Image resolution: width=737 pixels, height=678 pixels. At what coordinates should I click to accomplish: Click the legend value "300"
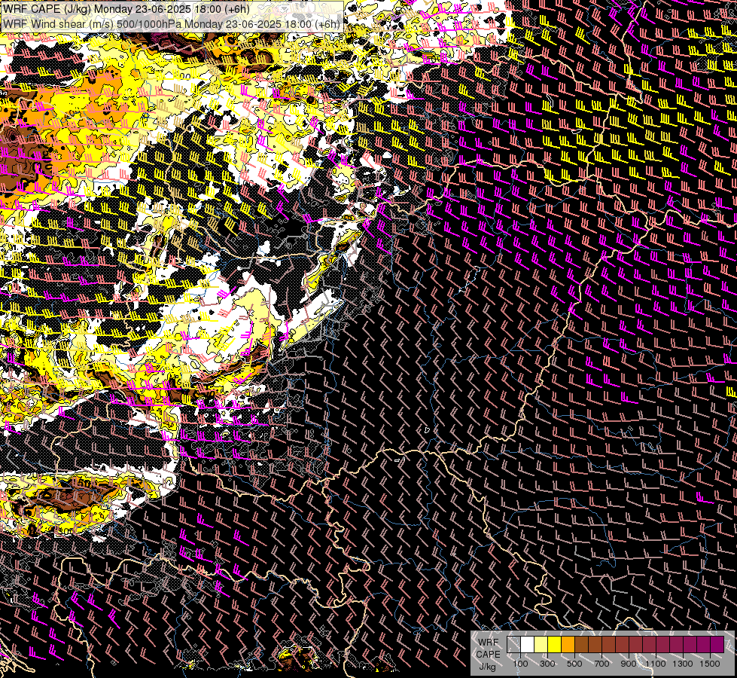[547, 664]
